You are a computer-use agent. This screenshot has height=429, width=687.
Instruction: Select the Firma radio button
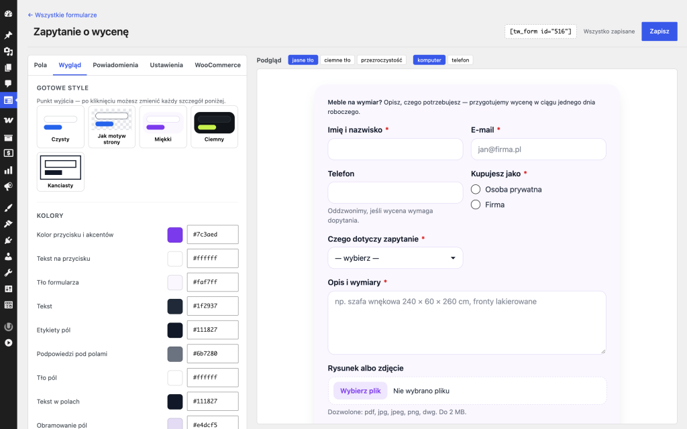coord(476,204)
